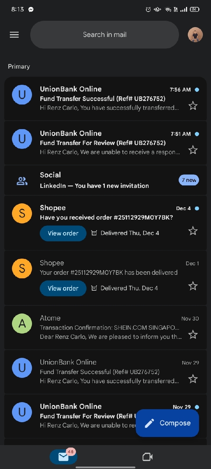The image size is (211, 469).
Task: Select the Atome sender avatar
Action: pyautogui.click(x=22, y=324)
